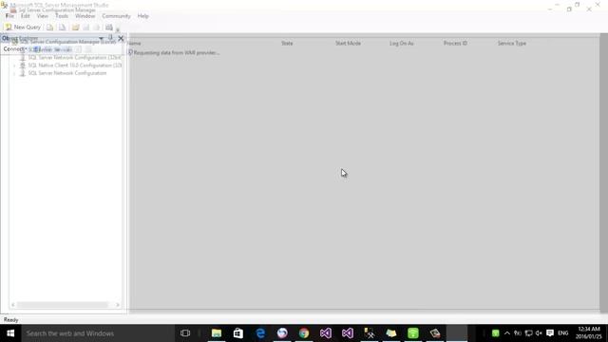Open Object Explorer window position dropdown arrow
This screenshot has width=608, height=342.
pyautogui.click(x=102, y=38)
